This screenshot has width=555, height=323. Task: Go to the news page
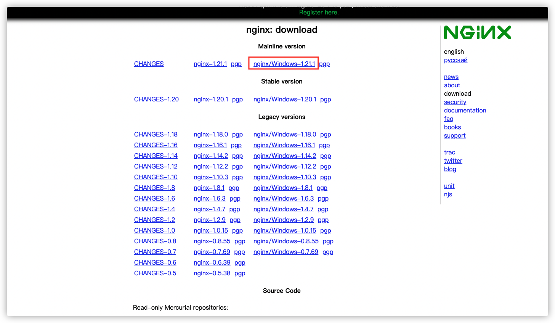click(451, 77)
